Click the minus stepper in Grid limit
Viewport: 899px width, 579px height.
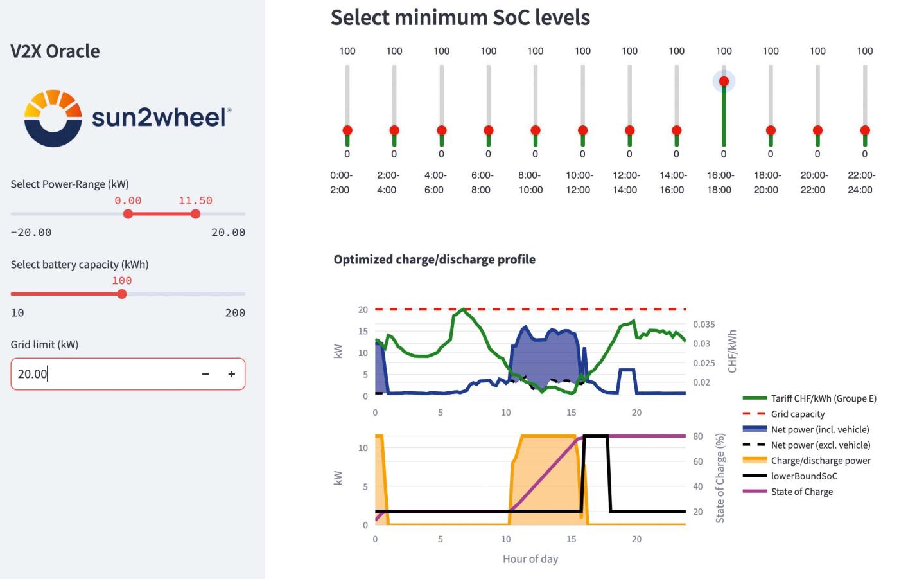point(205,374)
